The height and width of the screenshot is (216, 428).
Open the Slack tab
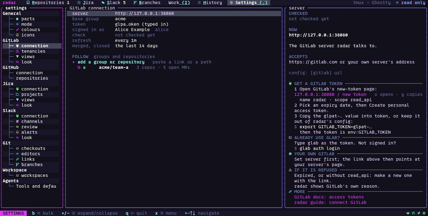point(114,3)
